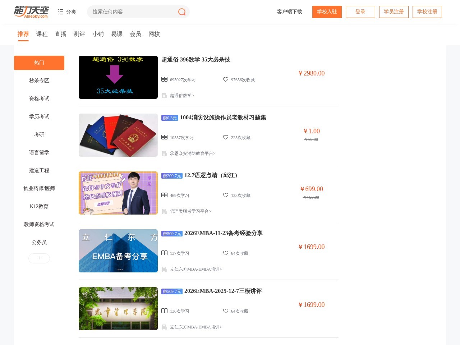This screenshot has width=460, height=345.
Task: Click the learners count icon on 396数学 course
Action: (165, 79)
